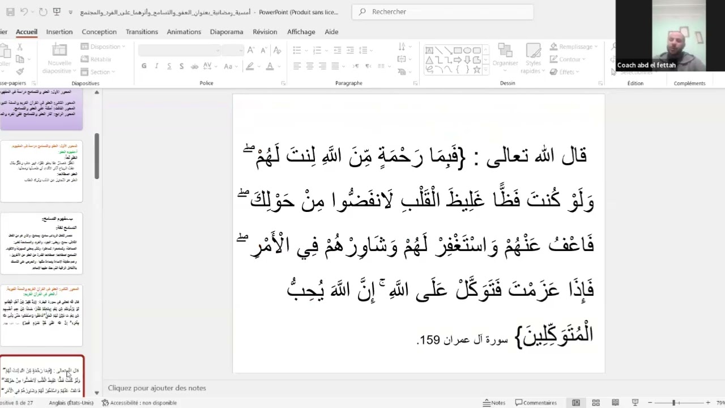Image resolution: width=725 pixels, height=408 pixels.
Task: Toggle the Notes pane in status bar
Action: point(494,403)
